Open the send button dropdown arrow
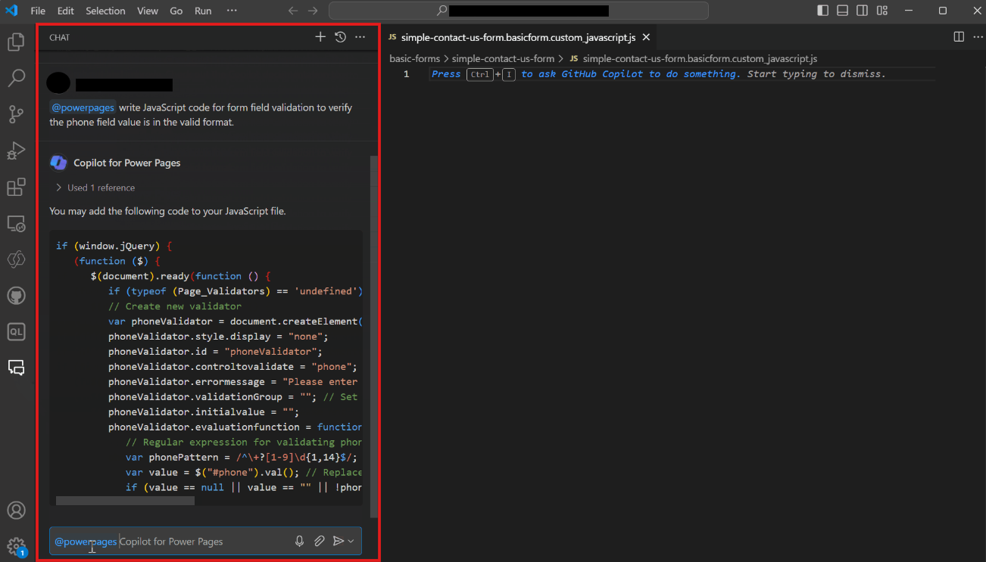Image resolution: width=986 pixels, height=562 pixels. point(351,542)
